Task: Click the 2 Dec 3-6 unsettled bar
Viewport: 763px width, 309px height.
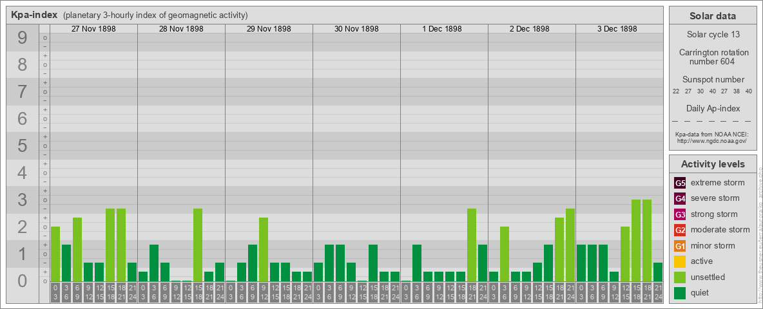Action: pos(505,254)
